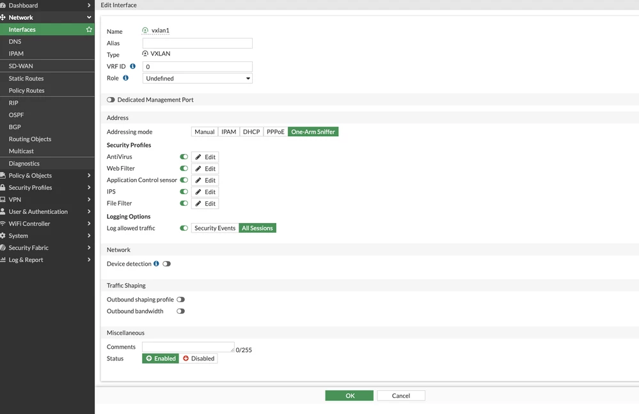Disable the File Filter toggle

click(x=184, y=203)
